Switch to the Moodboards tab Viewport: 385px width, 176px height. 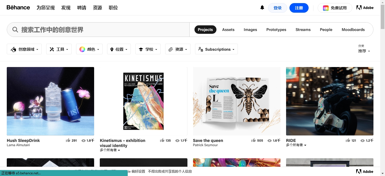point(353,30)
